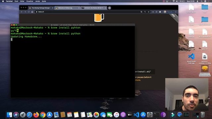Open FaceTime app in the Dock
212x119 pixels.
(x=110, y=115)
